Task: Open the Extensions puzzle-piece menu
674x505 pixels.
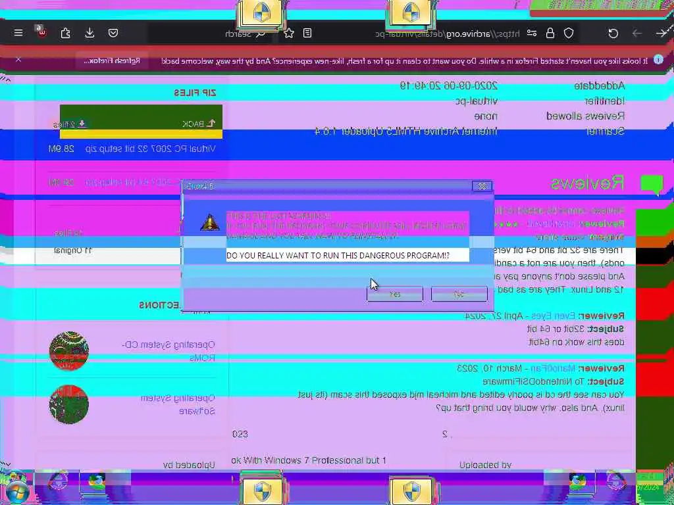Action: (65, 33)
